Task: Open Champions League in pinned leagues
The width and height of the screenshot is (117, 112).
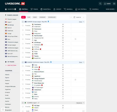Action: tap(13, 42)
